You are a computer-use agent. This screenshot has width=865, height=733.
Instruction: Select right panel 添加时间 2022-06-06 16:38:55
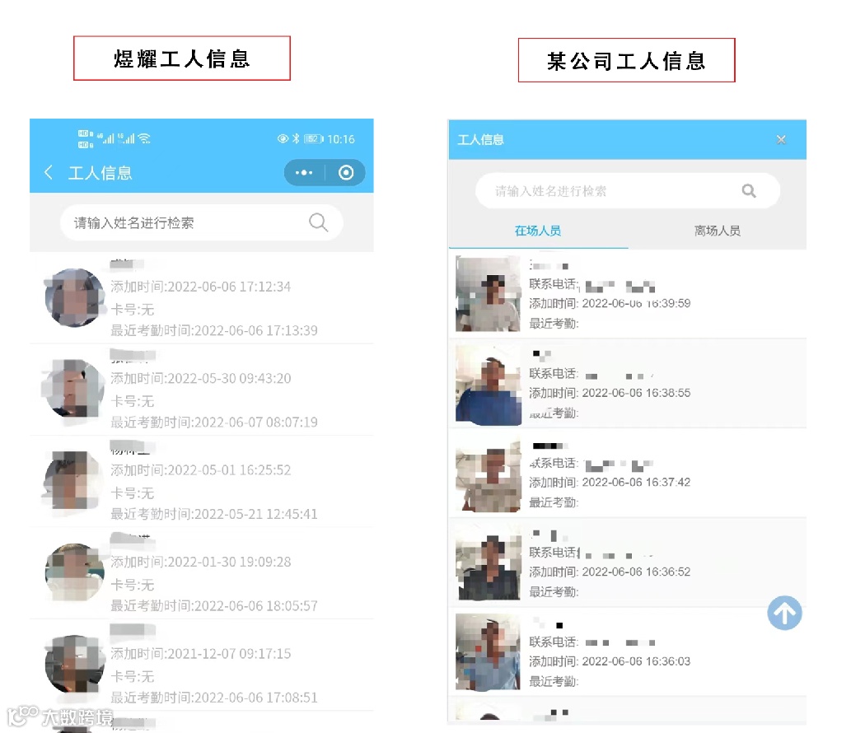click(x=610, y=393)
